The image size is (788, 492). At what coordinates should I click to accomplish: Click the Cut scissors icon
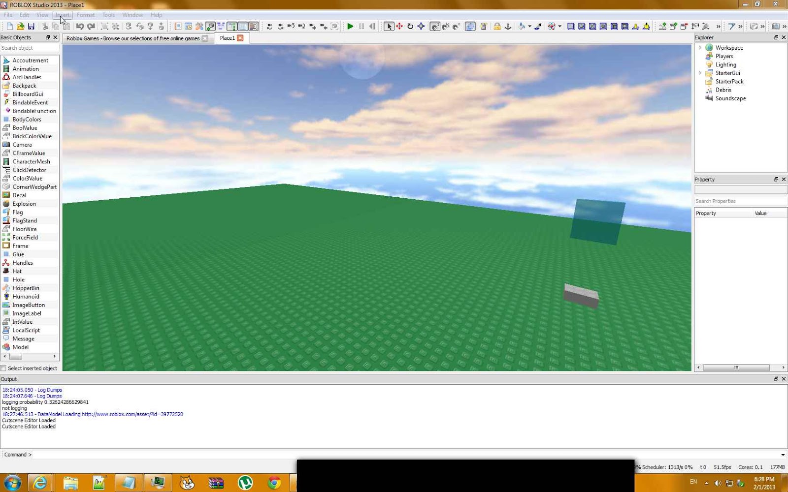[x=45, y=27]
